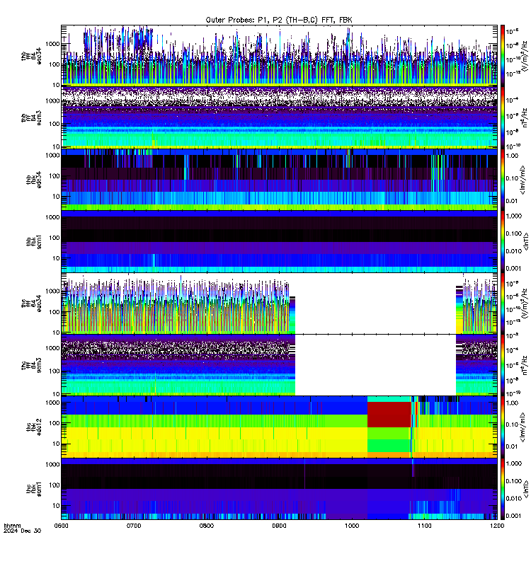Click the color bar of the thb fbk scm1 panel
Screen dimensions: 531x566
[x=502, y=241]
